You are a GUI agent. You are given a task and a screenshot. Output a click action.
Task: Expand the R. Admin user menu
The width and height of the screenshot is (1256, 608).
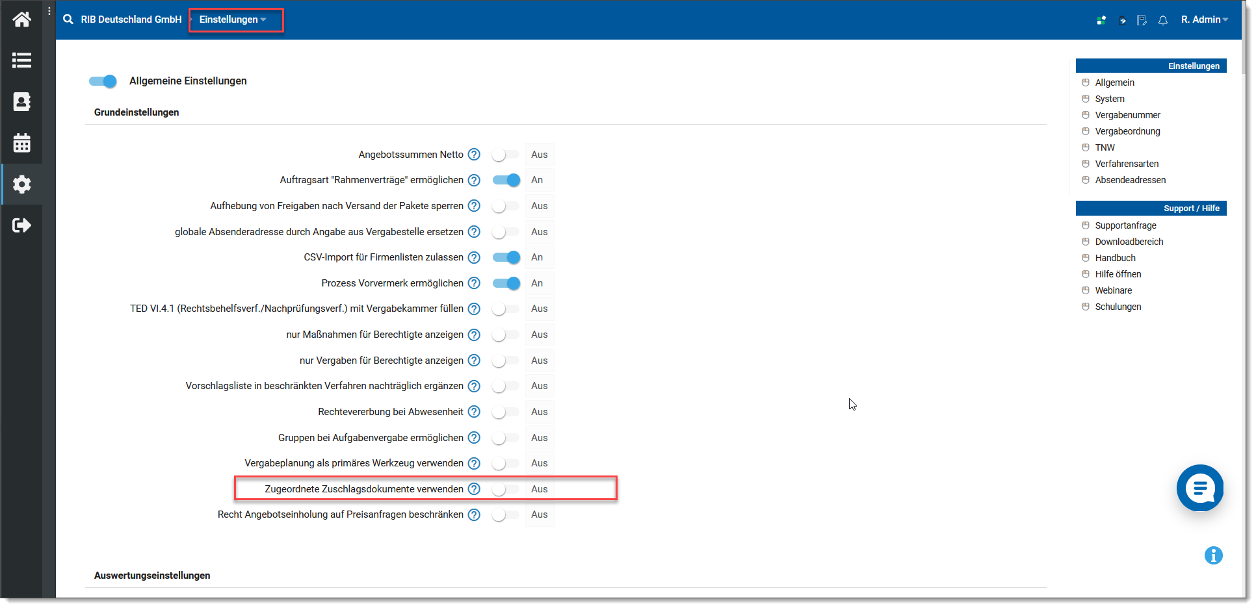coord(1204,19)
